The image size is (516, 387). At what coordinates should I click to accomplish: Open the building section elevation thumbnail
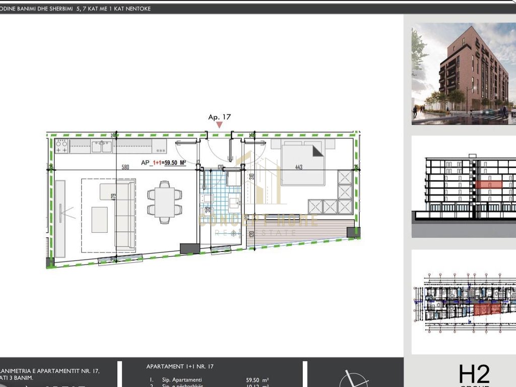click(464, 186)
